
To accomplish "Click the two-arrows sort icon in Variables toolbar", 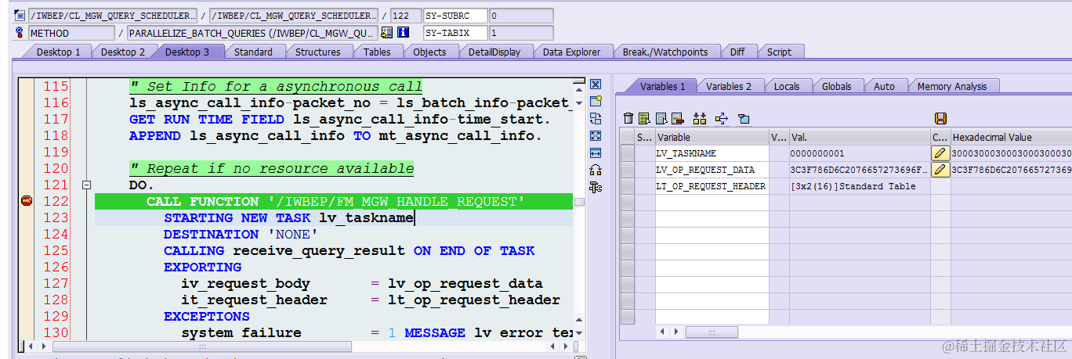I will tap(701, 118).
